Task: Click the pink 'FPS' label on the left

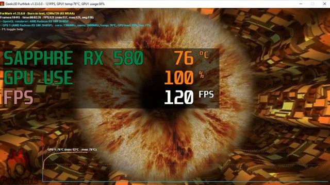Action: tap(19, 97)
